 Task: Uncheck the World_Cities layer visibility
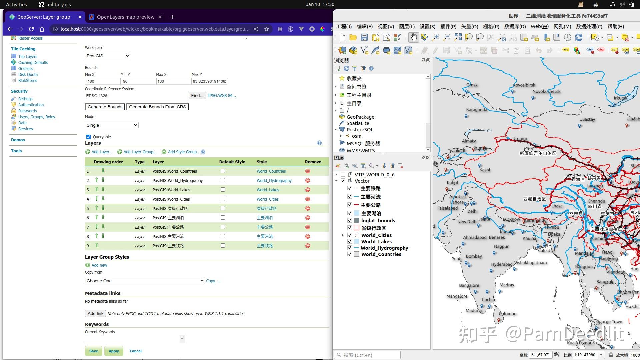pyautogui.click(x=350, y=235)
